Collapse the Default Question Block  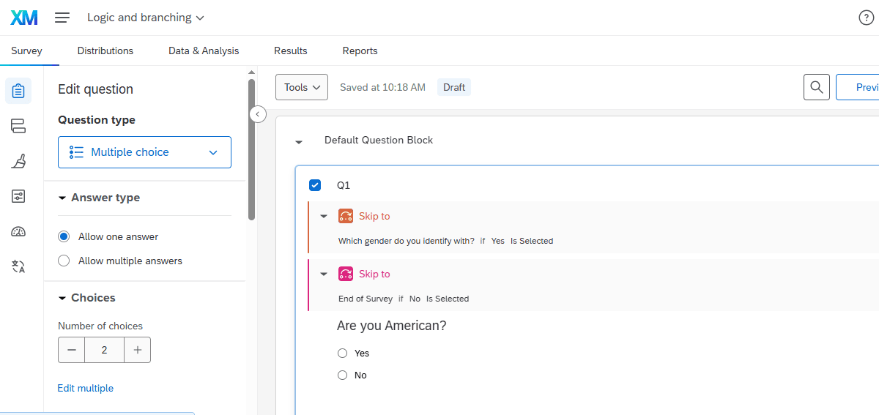click(x=299, y=141)
